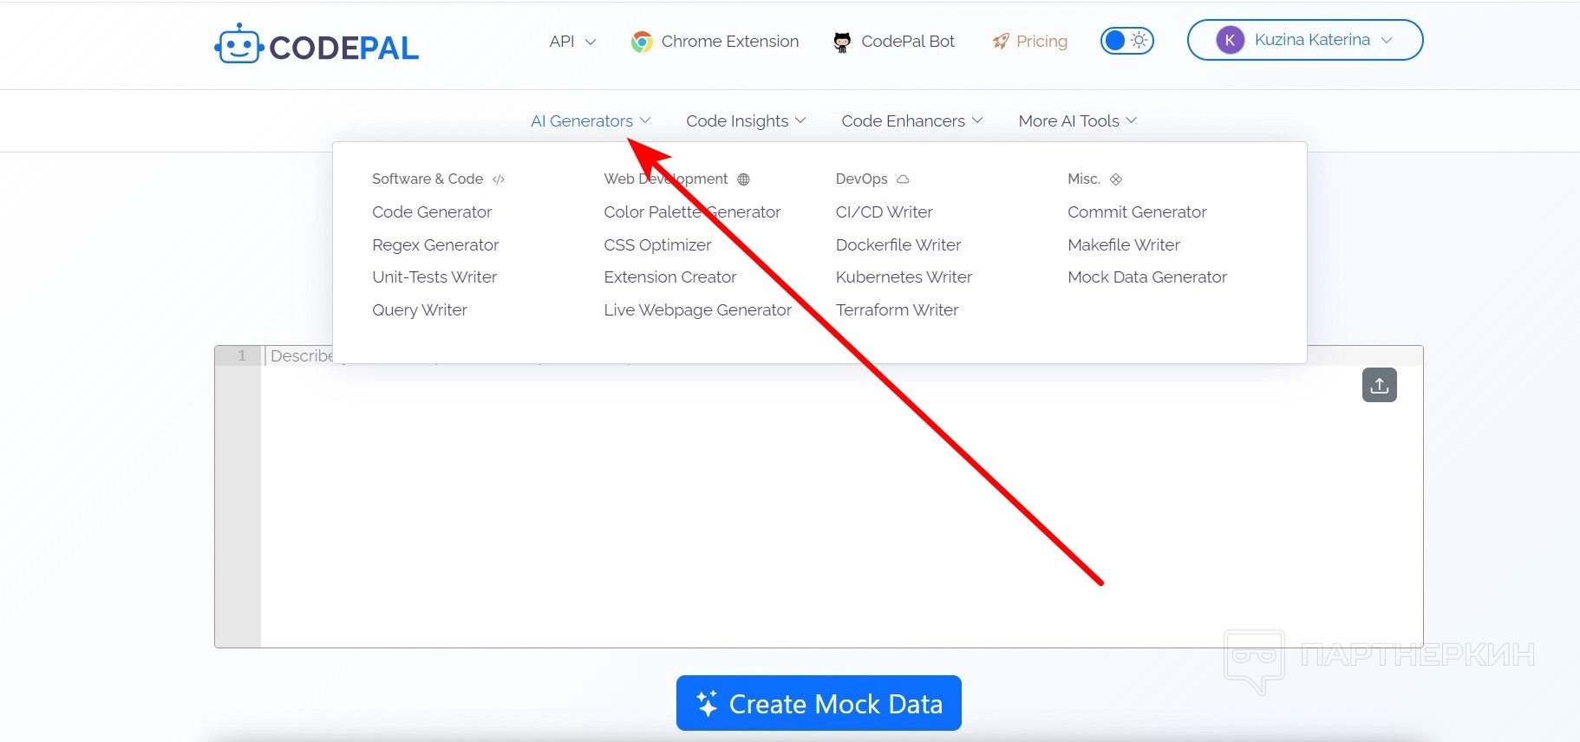Open Mock Data Generator

[x=1147, y=277]
